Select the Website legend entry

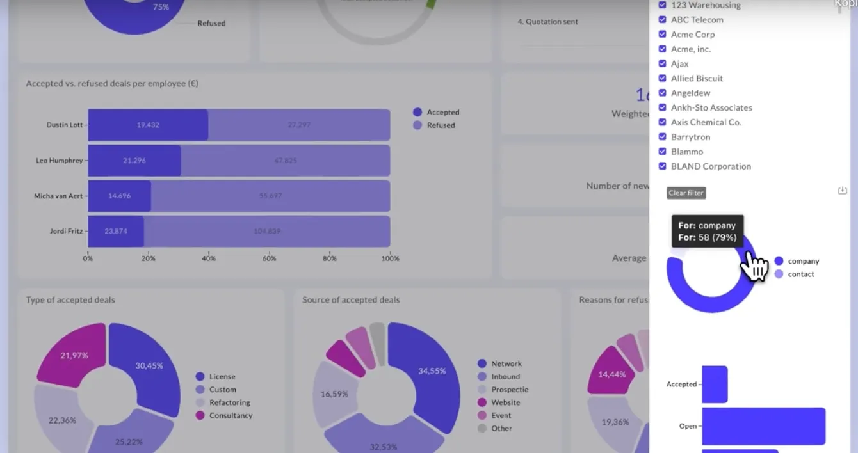click(x=499, y=402)
